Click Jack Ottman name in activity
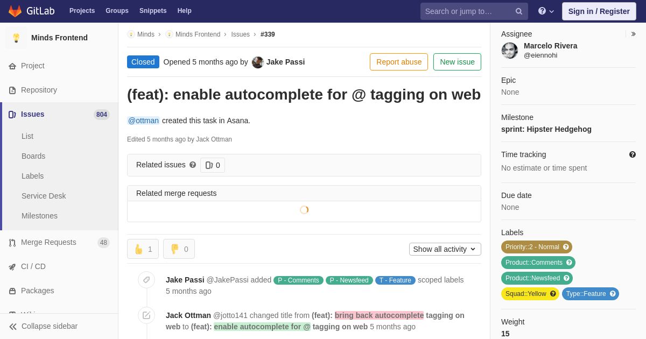 point(188,315)
